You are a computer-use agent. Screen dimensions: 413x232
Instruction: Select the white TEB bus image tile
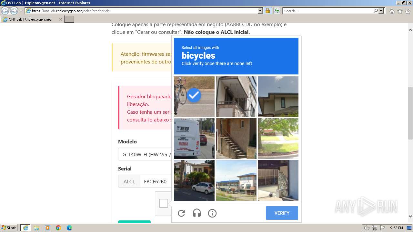point(194,139)
